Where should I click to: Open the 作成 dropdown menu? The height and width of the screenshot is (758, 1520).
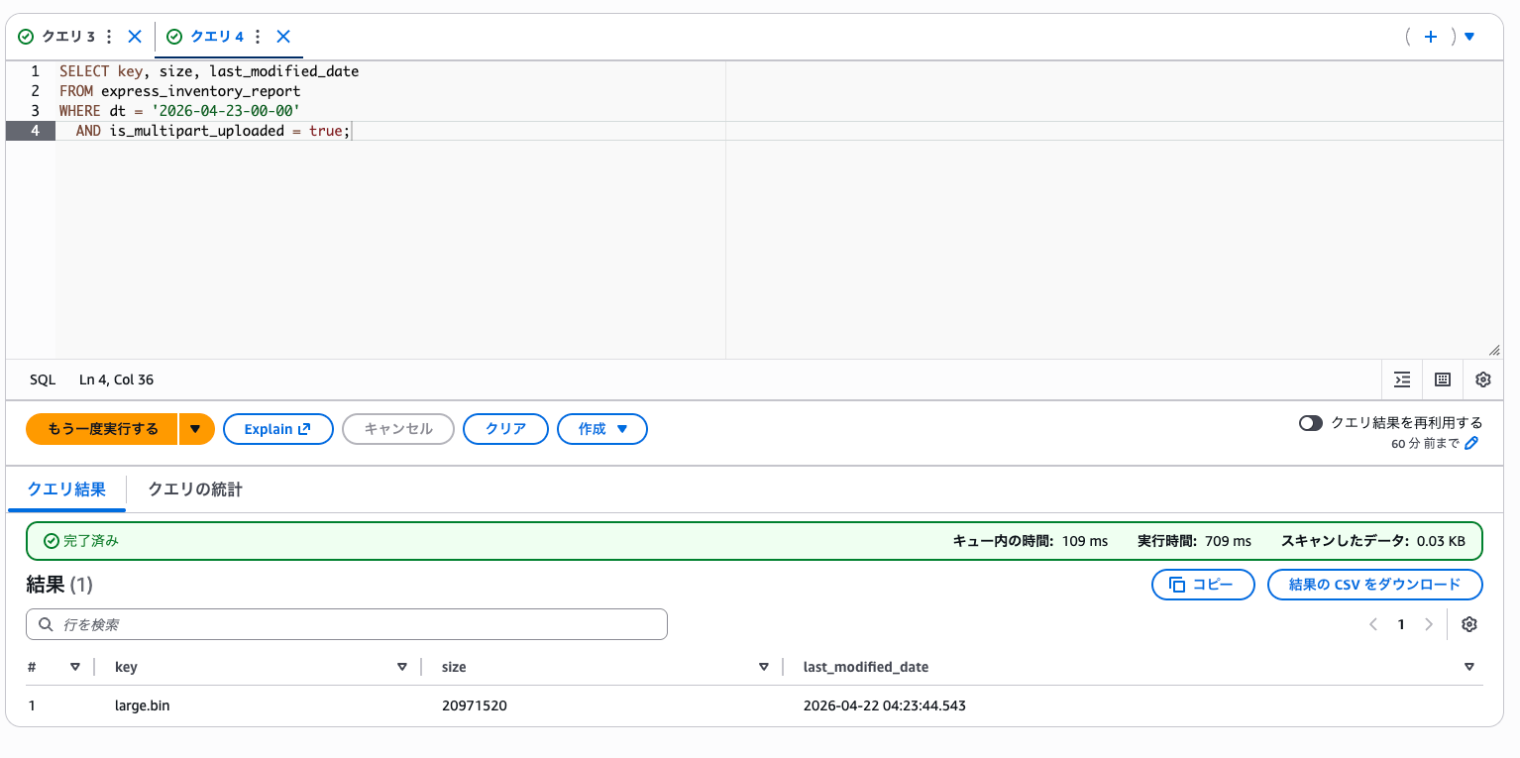602,429
